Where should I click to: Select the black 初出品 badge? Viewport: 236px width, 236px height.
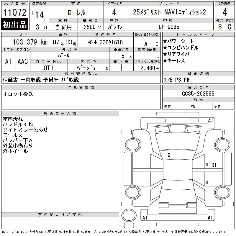[x=14, y=24]
